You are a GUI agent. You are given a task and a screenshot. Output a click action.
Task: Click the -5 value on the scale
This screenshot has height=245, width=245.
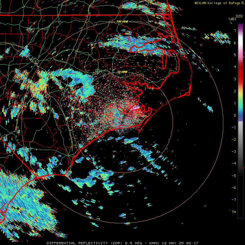coord(234,176)
